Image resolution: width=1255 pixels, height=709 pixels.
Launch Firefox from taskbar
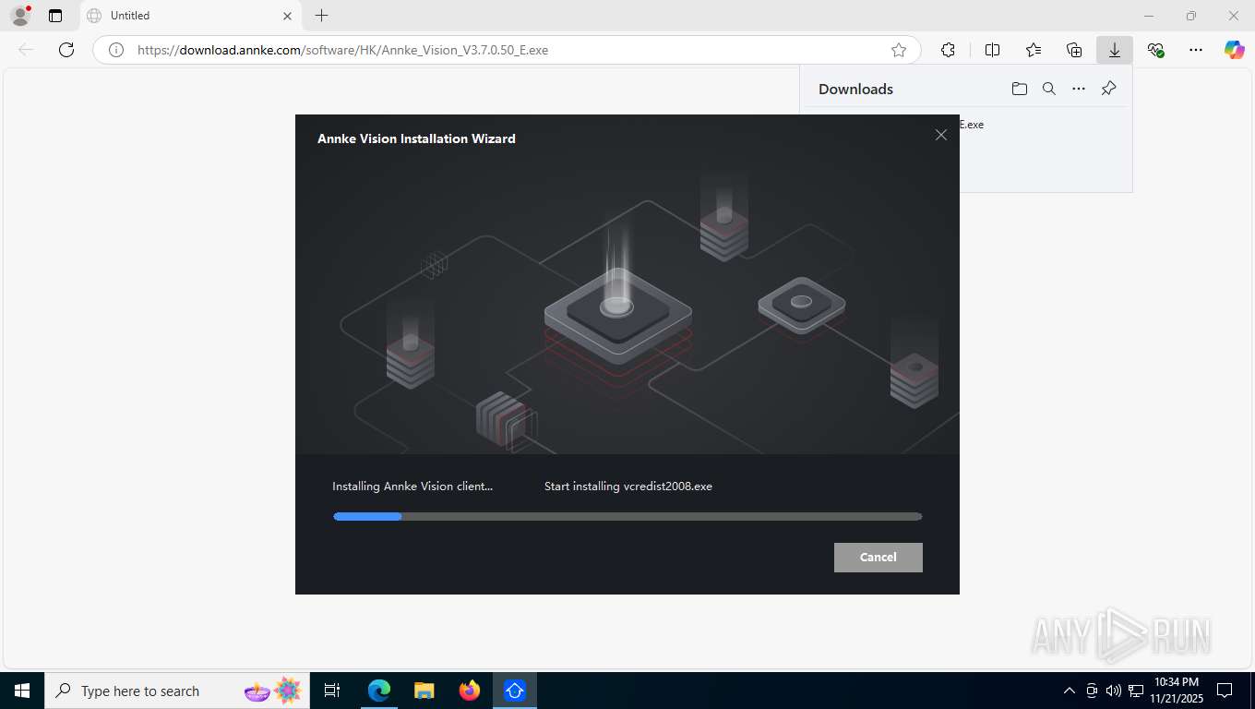click(x=470, y=691)
